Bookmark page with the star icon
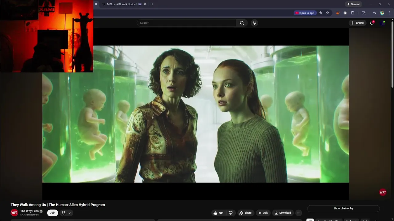The width and height of the screenshot is (394, 221). 328,13
